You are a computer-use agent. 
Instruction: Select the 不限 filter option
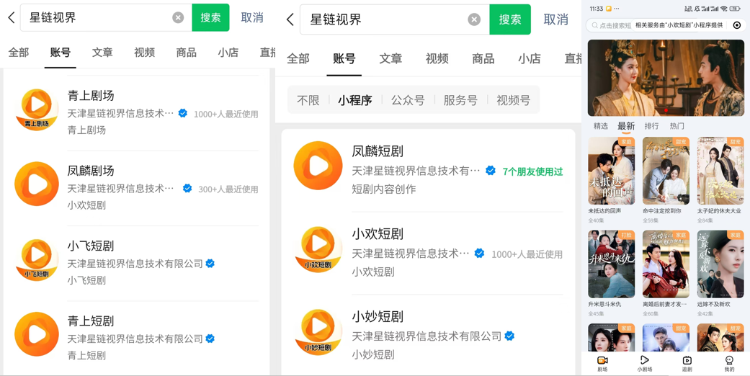[x=308, y=101]
